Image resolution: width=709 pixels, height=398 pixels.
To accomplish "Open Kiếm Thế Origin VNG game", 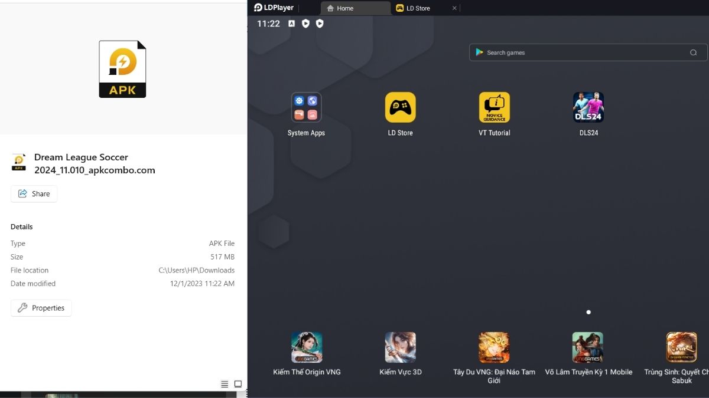I will (307, 347).
